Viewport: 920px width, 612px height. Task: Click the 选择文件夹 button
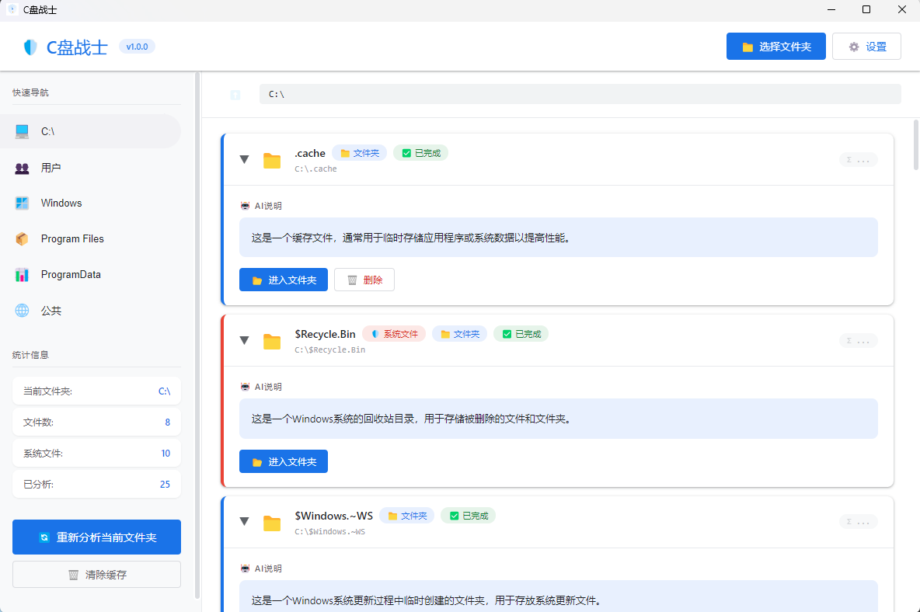pyautogui.click(x=775, y=47)
